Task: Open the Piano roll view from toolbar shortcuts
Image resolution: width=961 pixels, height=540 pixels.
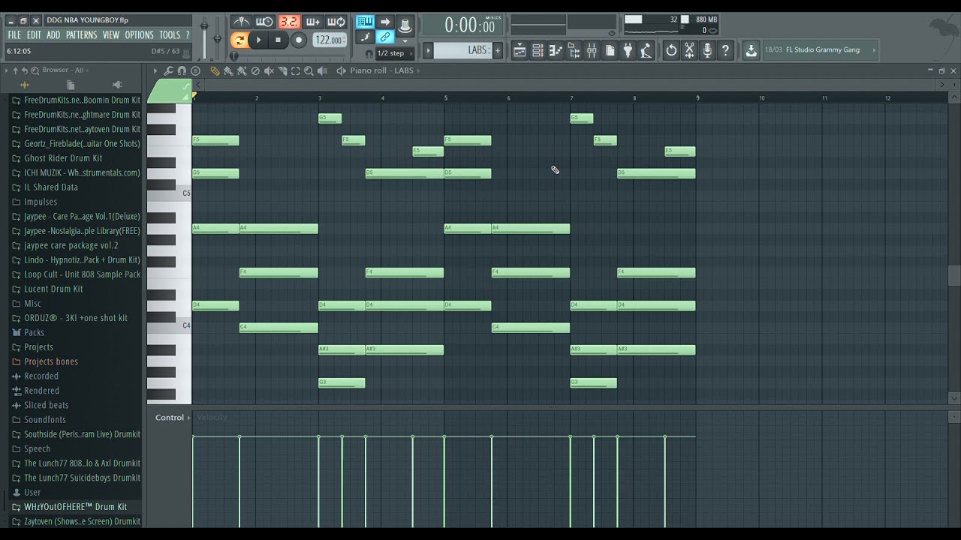Action: [x=556, y=51]
